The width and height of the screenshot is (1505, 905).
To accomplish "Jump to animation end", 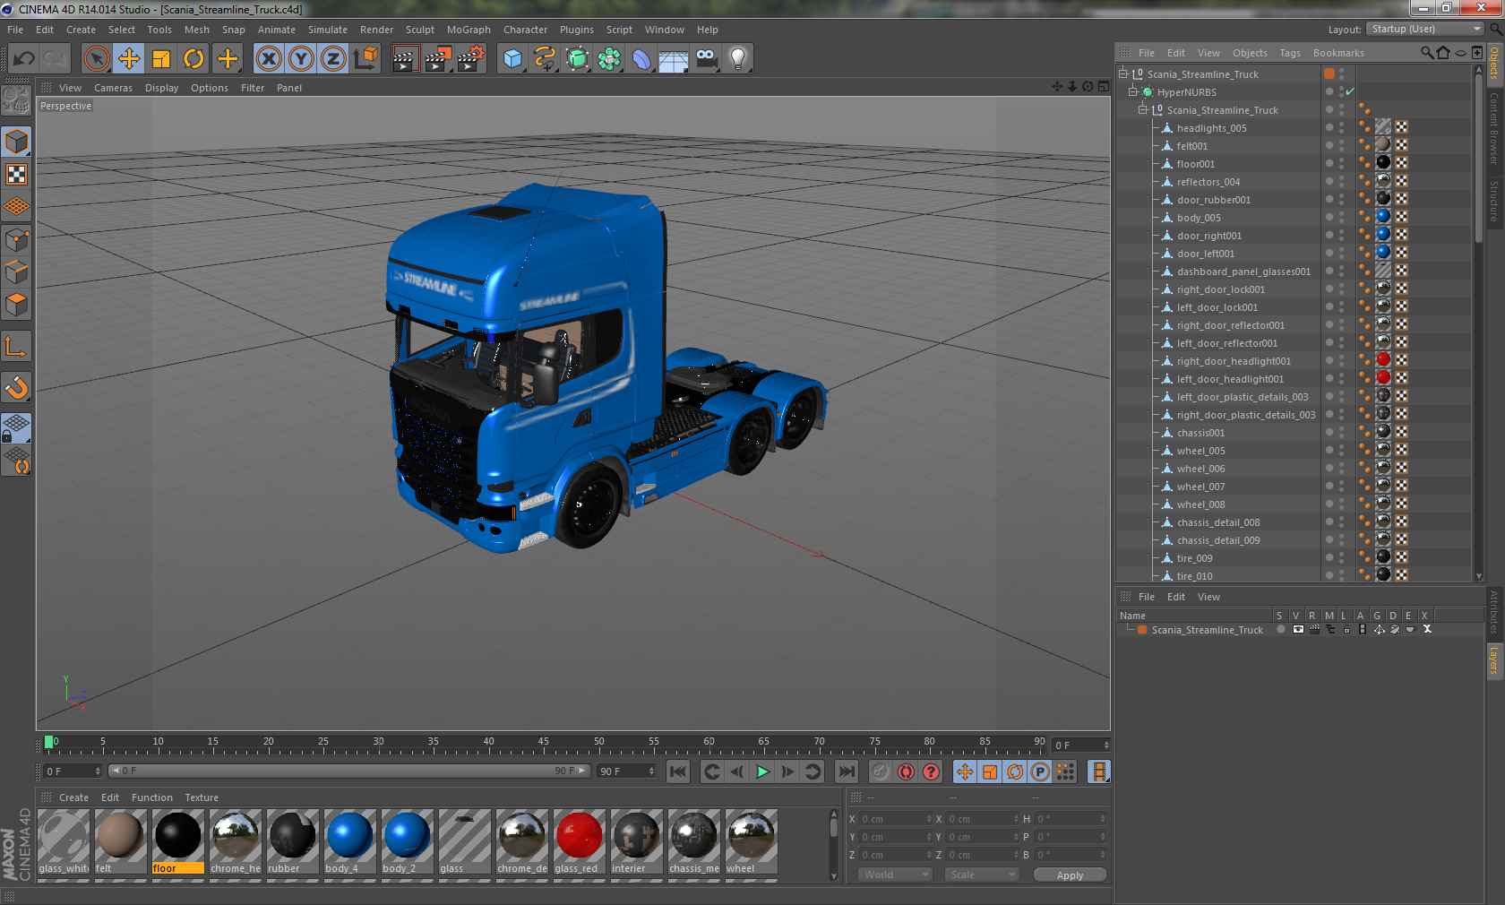I will click(x=846, y=771).
